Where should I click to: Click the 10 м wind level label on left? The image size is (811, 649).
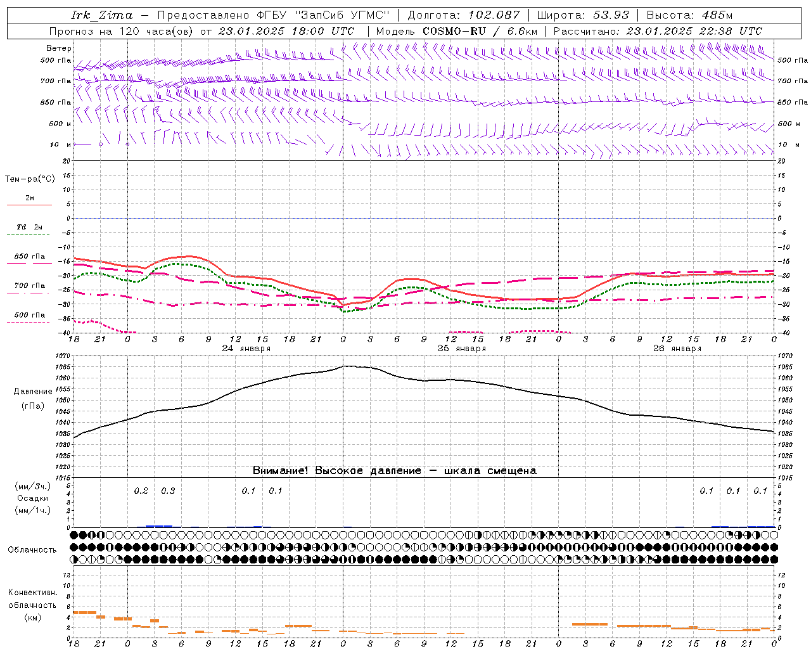(61, 145)
